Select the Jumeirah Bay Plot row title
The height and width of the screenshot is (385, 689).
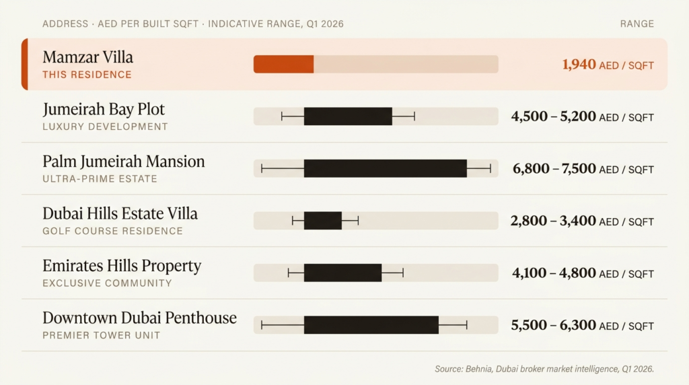pos(104,109)
